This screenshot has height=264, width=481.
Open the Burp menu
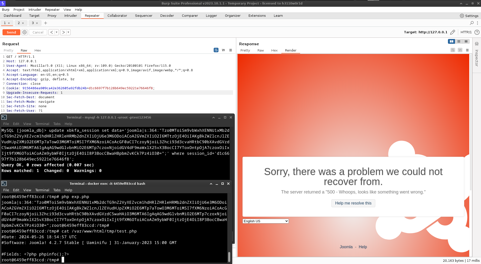pyautogui.click(x=6, y=9)
